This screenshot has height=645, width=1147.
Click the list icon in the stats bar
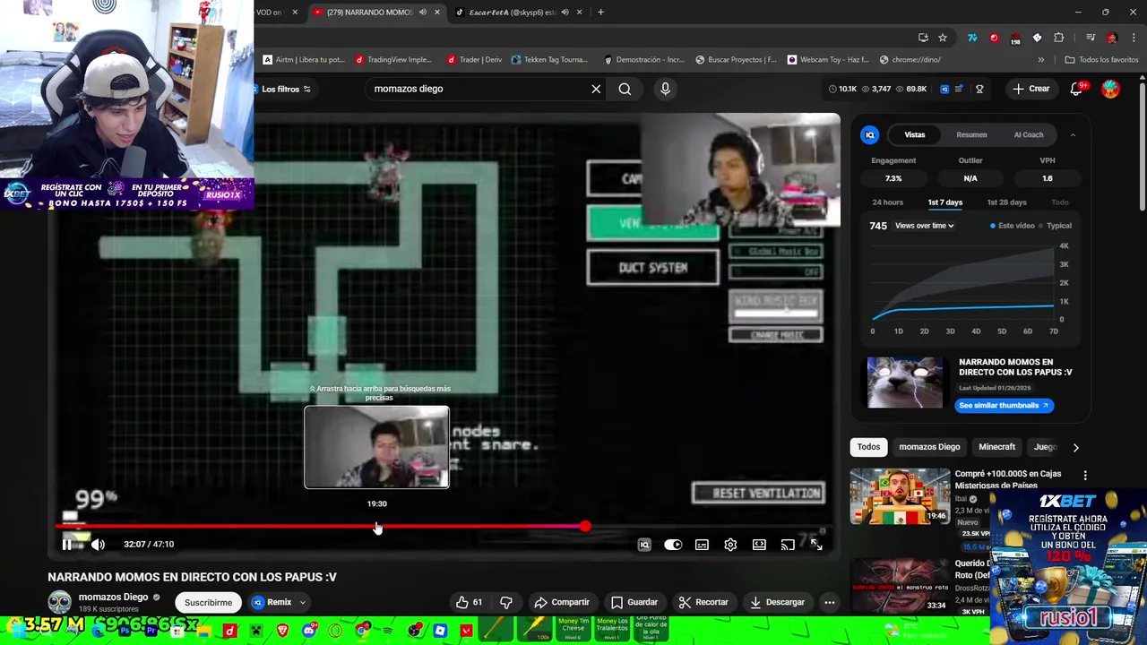959,89
